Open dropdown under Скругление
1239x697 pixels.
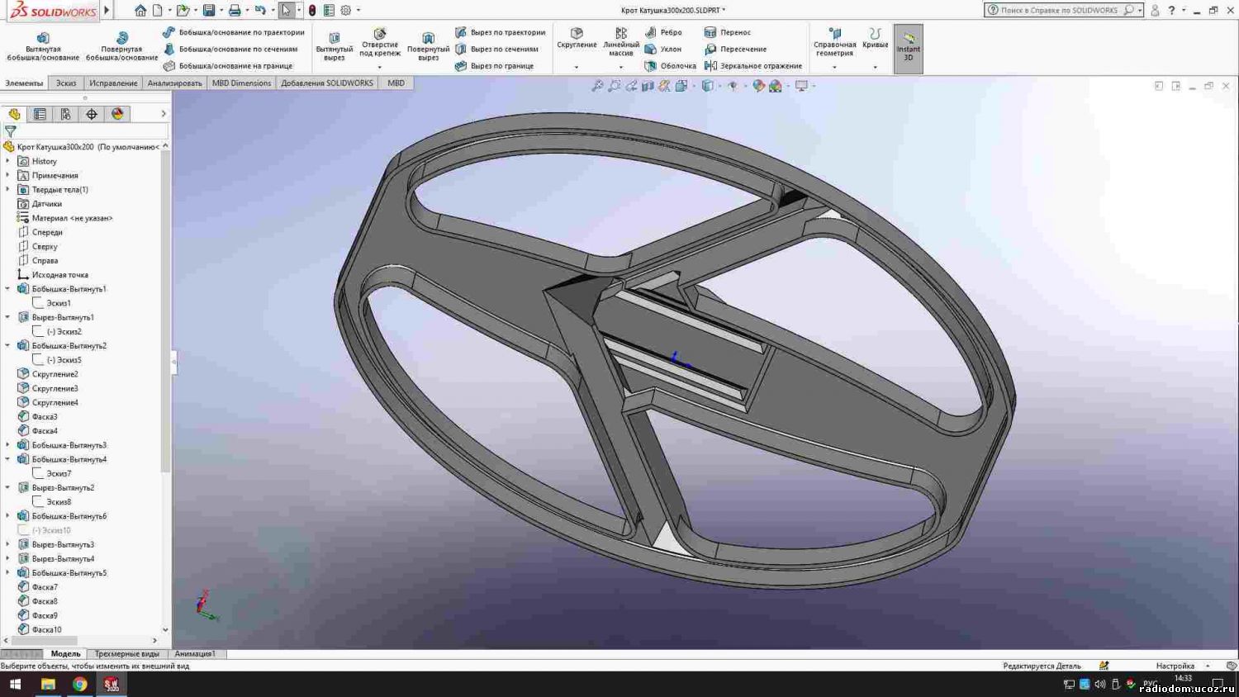[x=577, y=67]
